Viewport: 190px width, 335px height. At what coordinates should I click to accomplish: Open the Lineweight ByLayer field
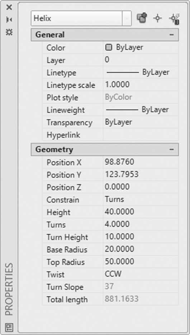click(x=141, y=110)
